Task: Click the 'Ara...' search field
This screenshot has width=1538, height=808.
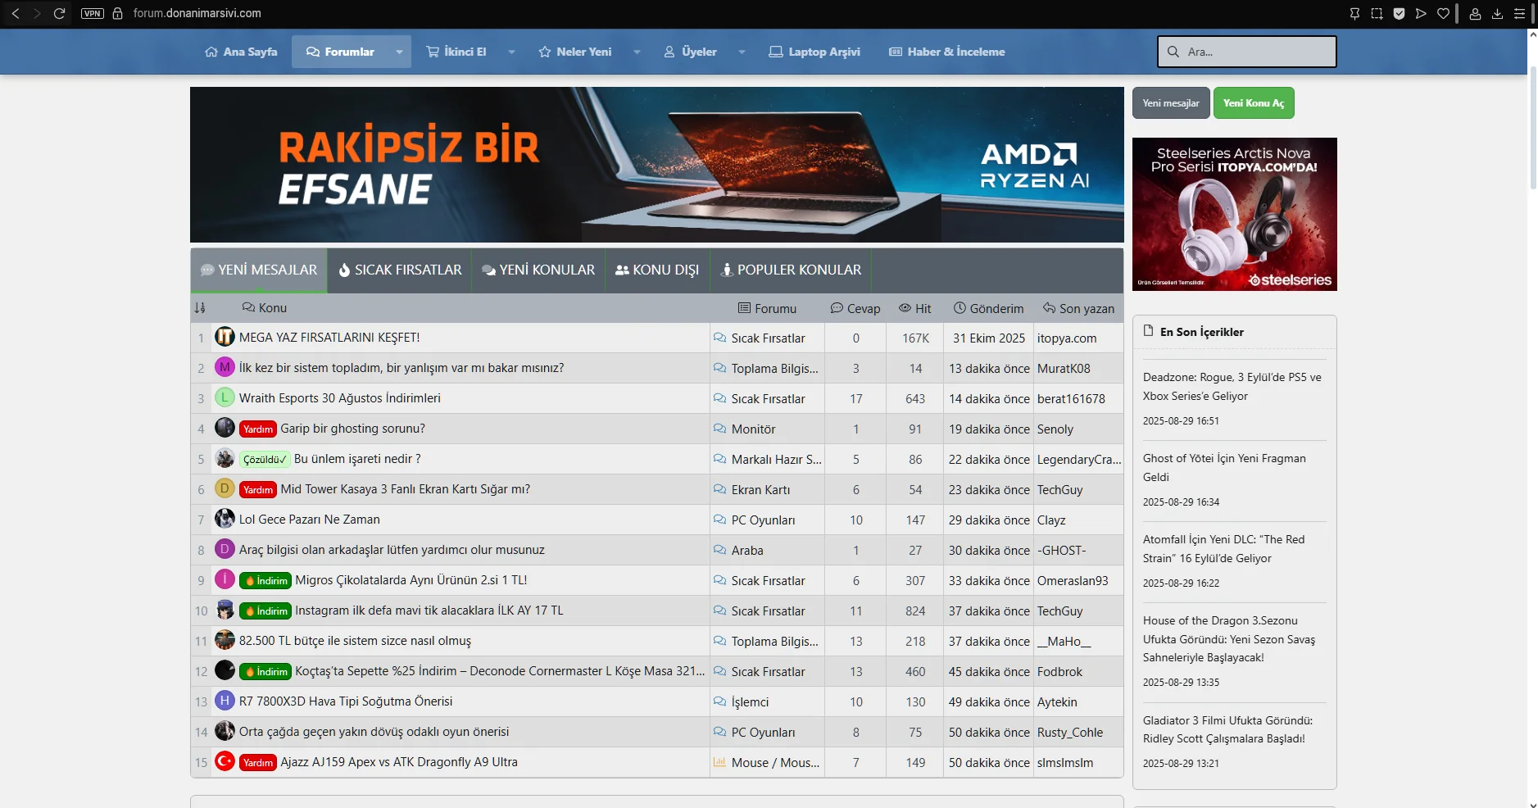Action: point(1247,52)
